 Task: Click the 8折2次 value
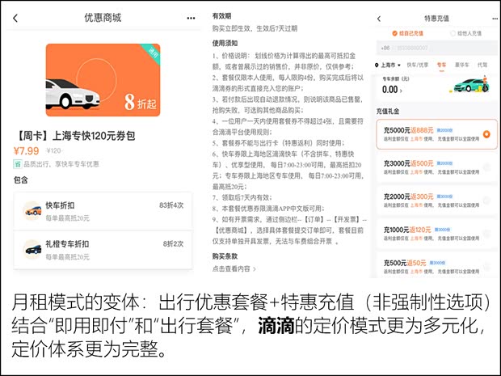click(x=173, y=244)
